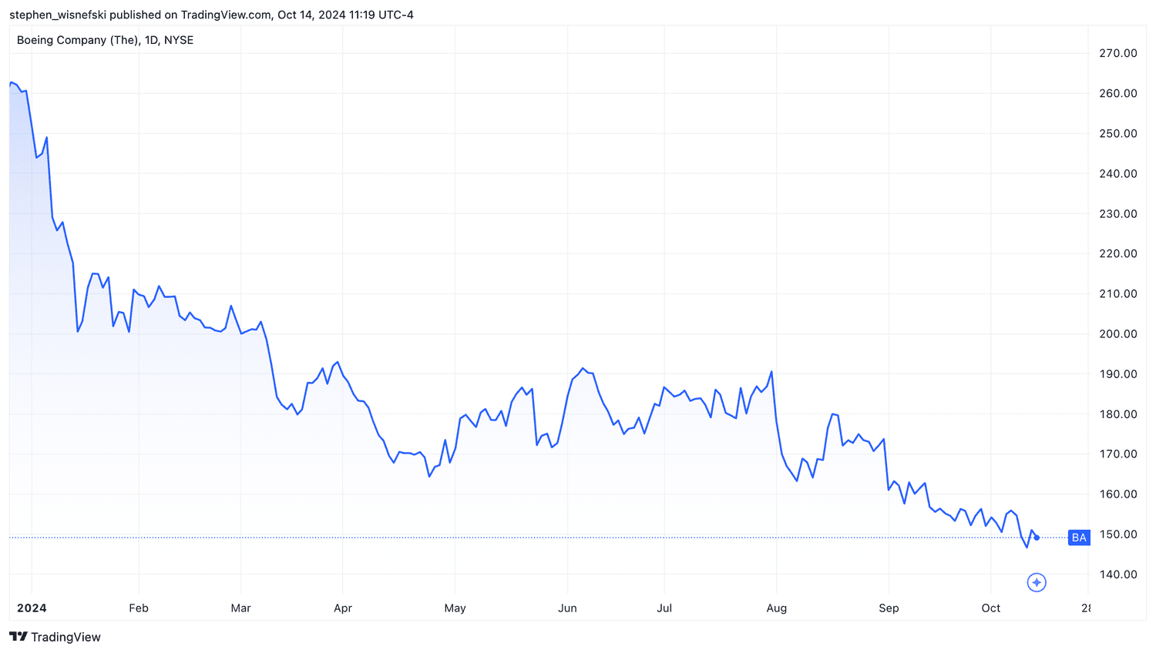Image resolution: width=1156 pixels, height=653 pixels.
Task: Click the 170.00 price axis label
Action: 1117,454
